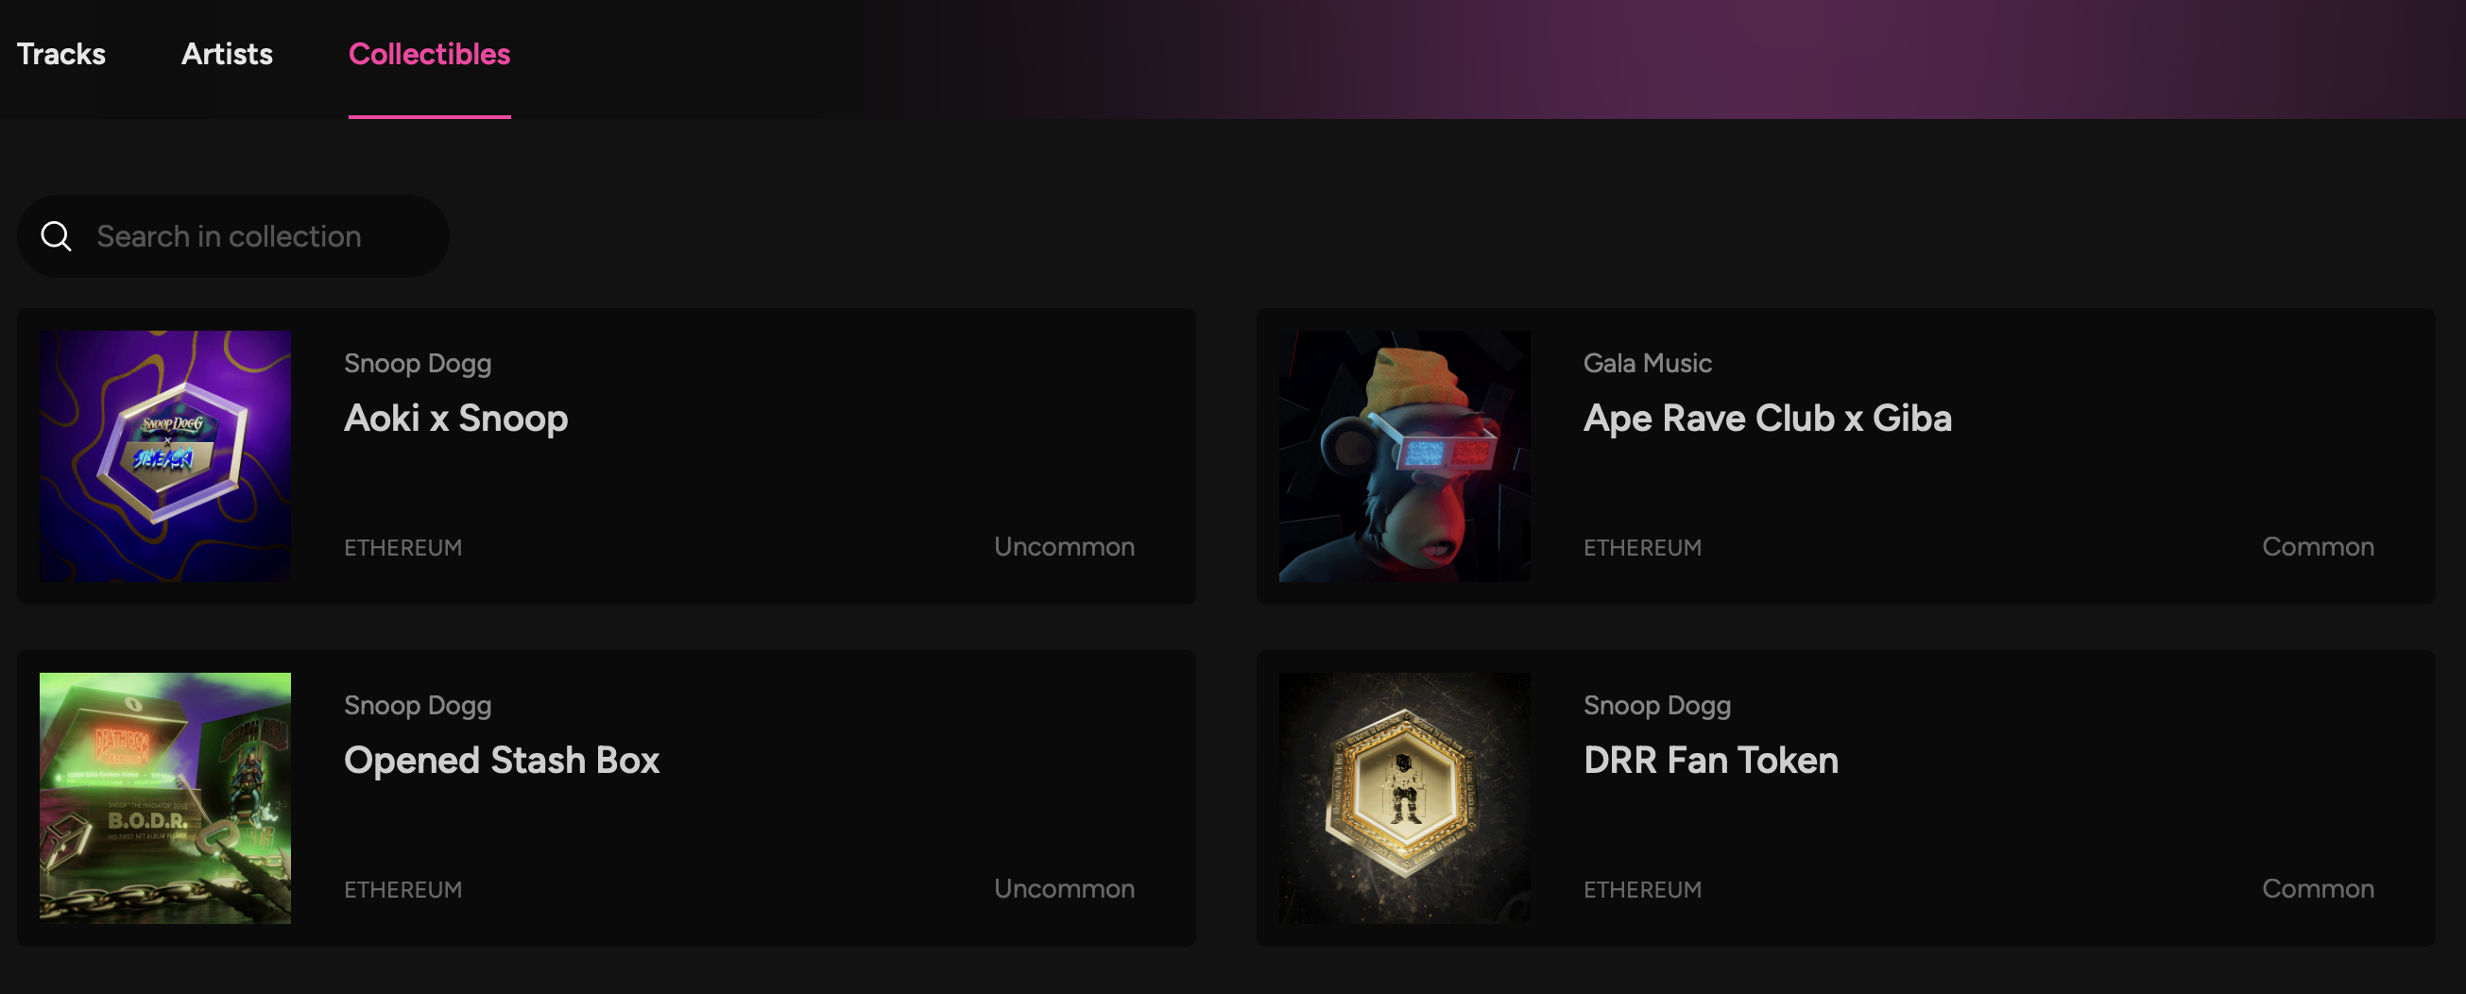
Task: Click Snoop Dogg above DRR Fan Token
Action: point(1657,705)
